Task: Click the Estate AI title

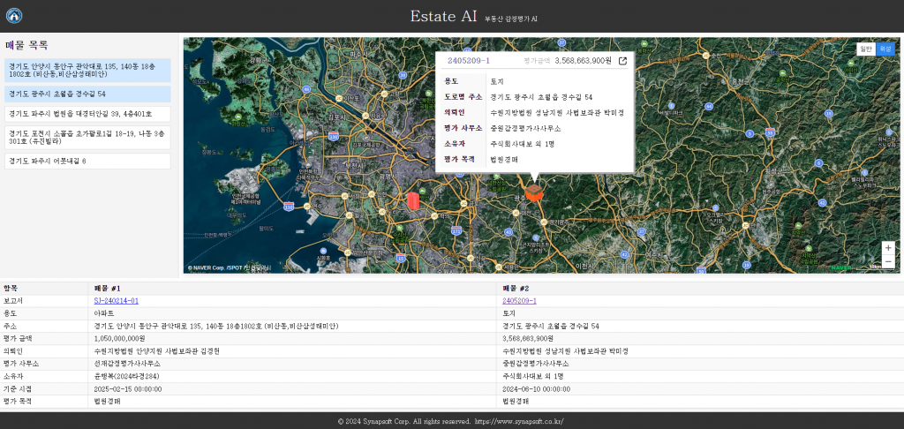Action: pyautogui.click(x=443, y=16)
